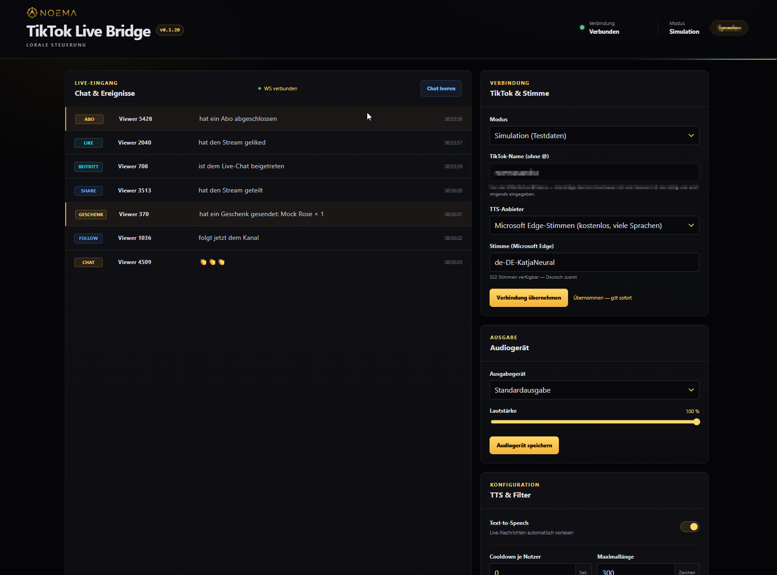Open the Modus dropdown
Screen dimensions: 777x575
click(594, 135)
